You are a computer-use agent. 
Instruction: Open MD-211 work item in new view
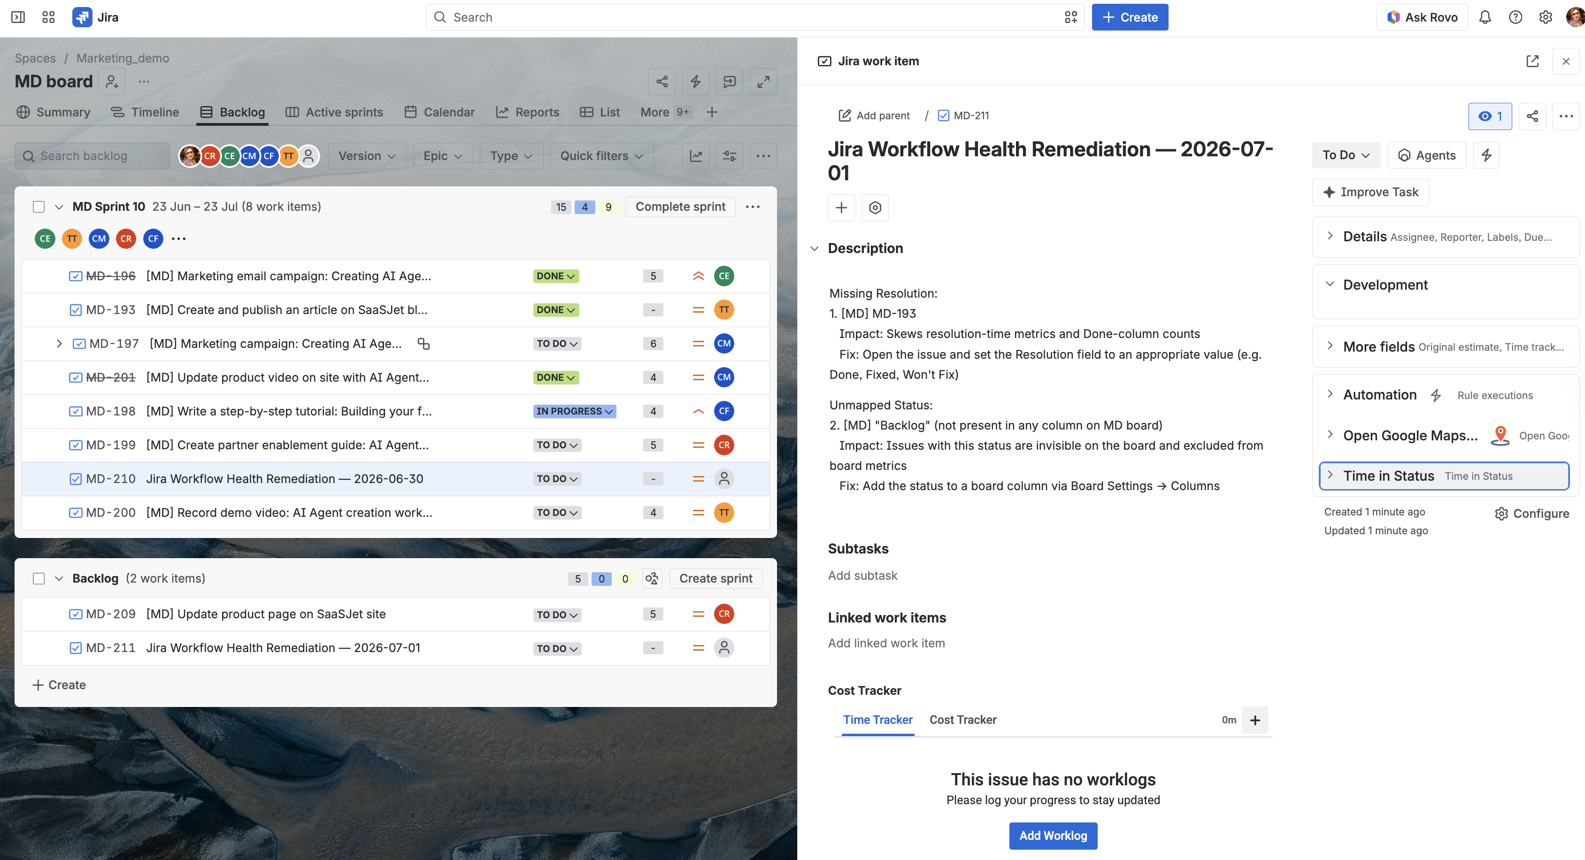(1533, 61)
